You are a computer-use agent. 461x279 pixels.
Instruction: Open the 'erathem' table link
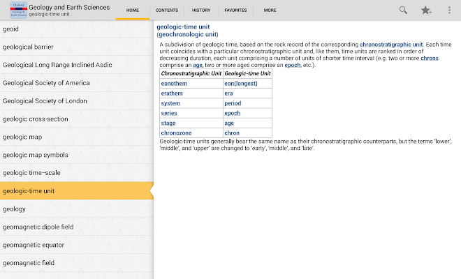pos(172,93)
